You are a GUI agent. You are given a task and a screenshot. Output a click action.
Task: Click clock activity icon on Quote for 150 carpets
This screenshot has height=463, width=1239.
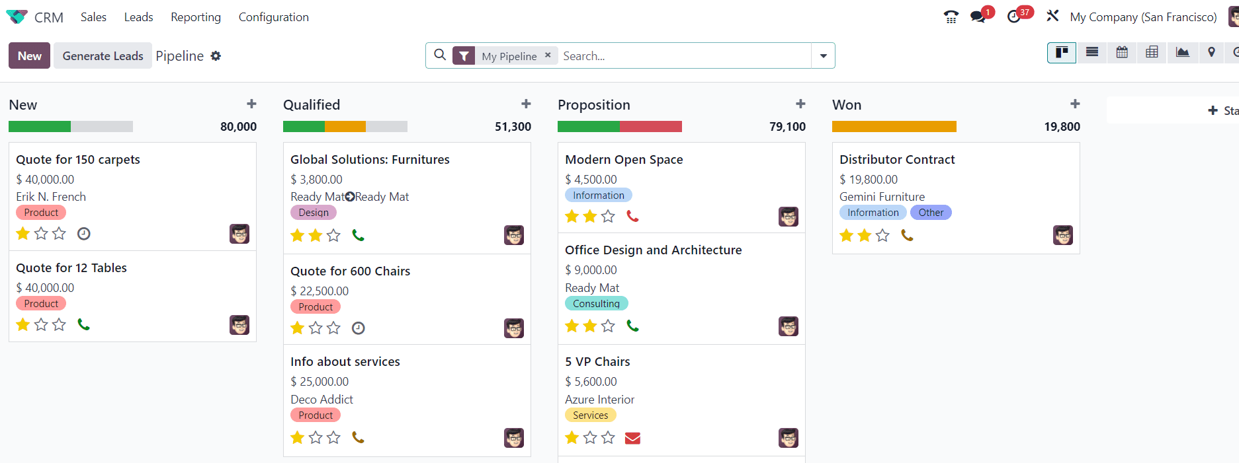tap(84, 233)
